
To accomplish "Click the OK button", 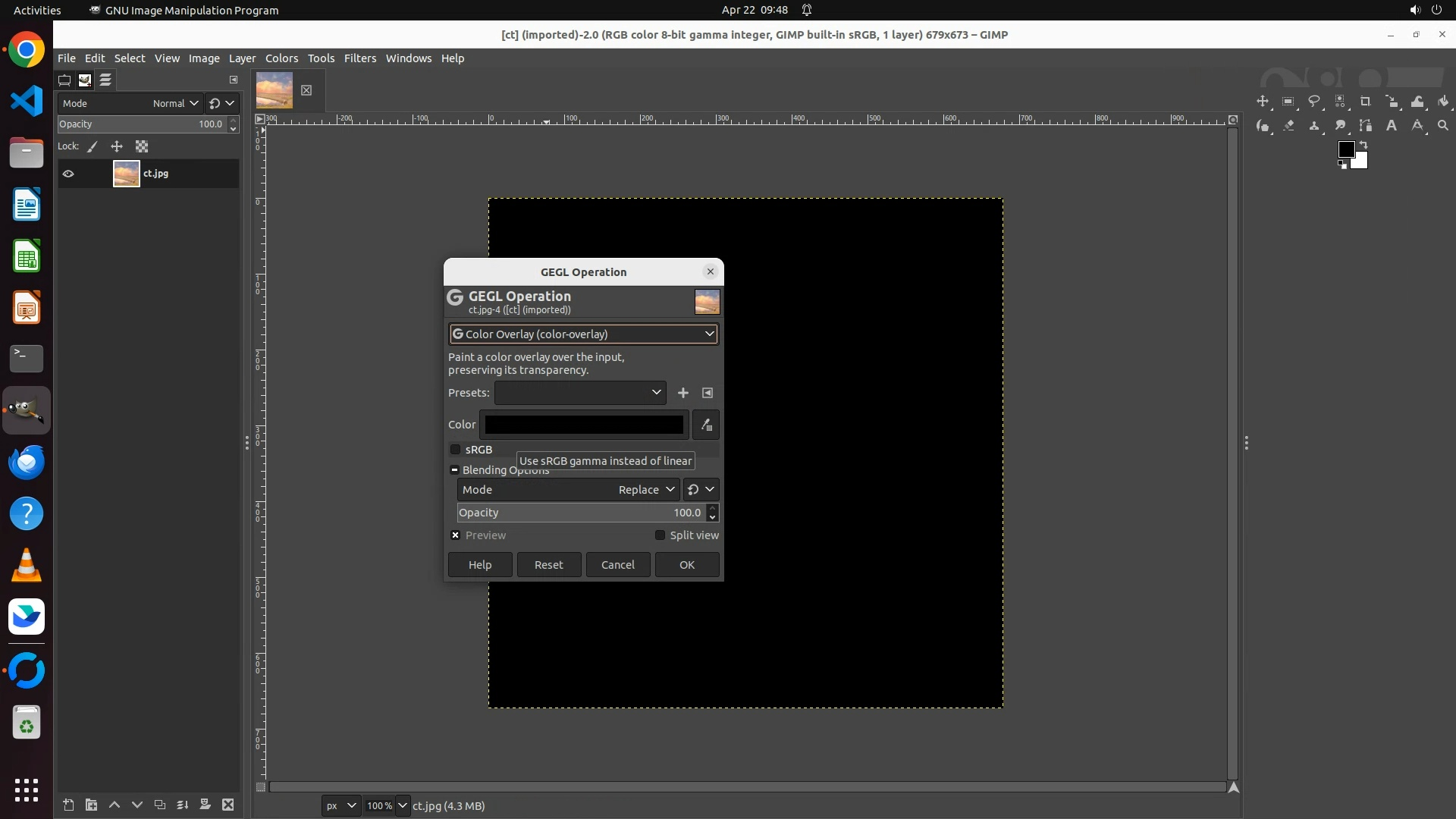I will click(686, 565).
